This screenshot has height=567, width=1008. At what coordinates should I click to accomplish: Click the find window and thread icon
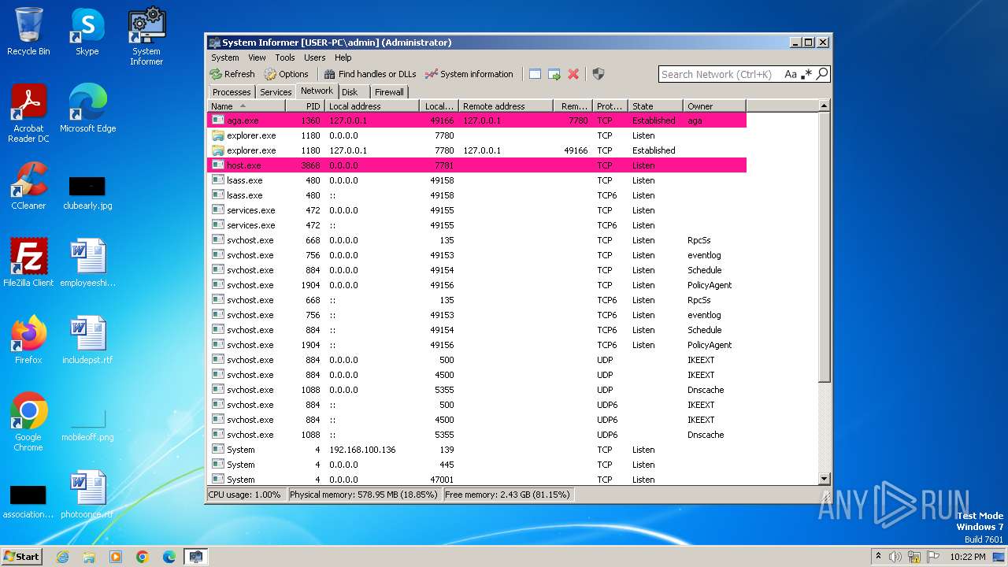click(554, 74)
